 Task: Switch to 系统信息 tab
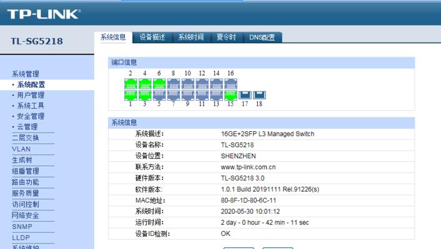(x=113, y=37)
